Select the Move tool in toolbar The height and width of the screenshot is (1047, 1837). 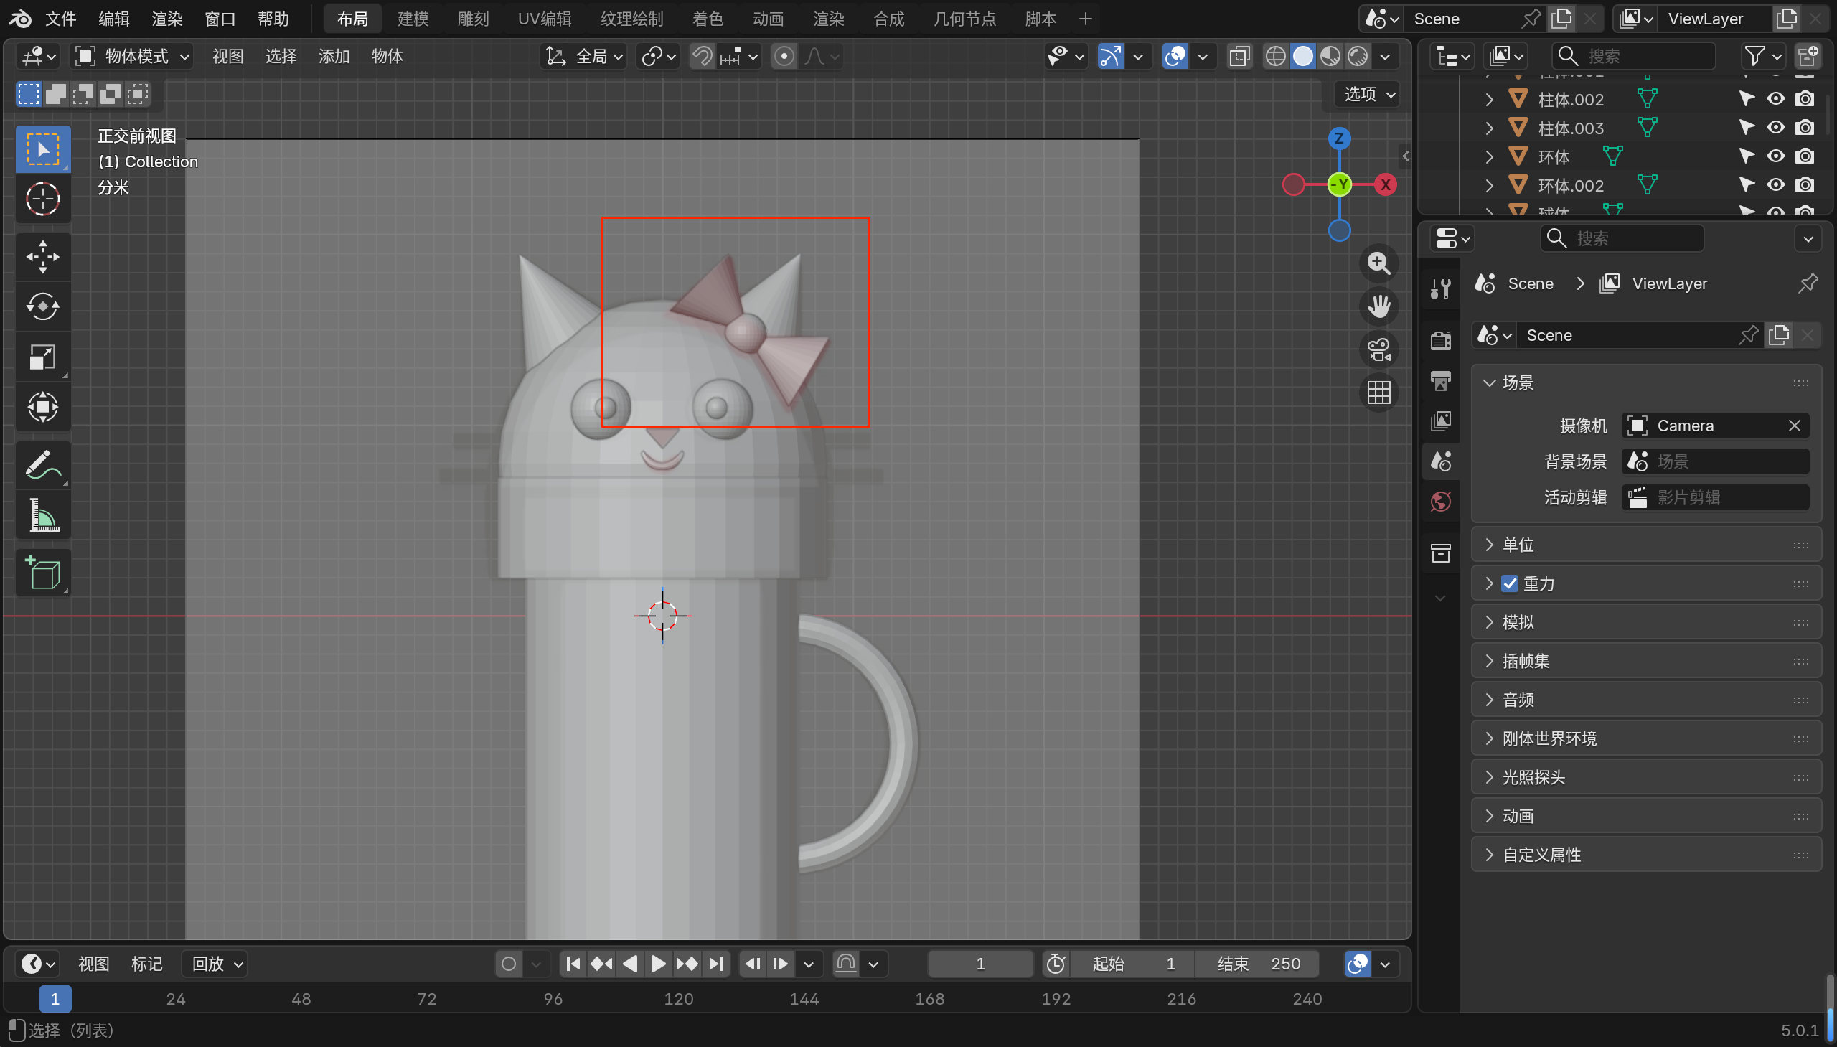42,257
